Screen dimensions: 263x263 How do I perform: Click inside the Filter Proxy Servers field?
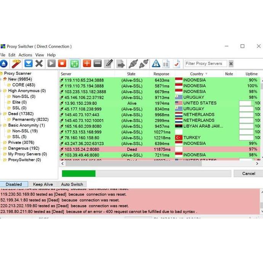pos(206,64)
